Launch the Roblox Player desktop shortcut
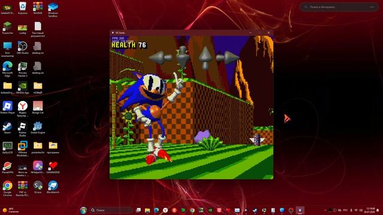Screen dimensions: 383x215 8,107
